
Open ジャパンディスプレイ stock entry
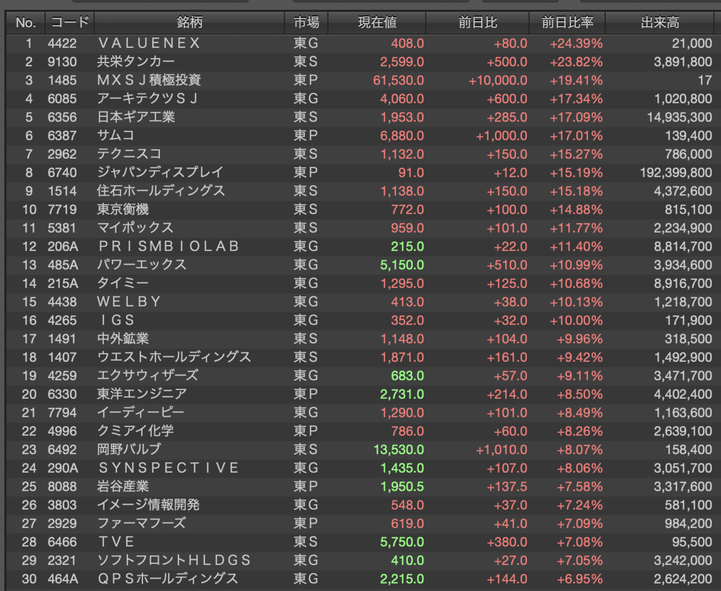coord(160,173)
